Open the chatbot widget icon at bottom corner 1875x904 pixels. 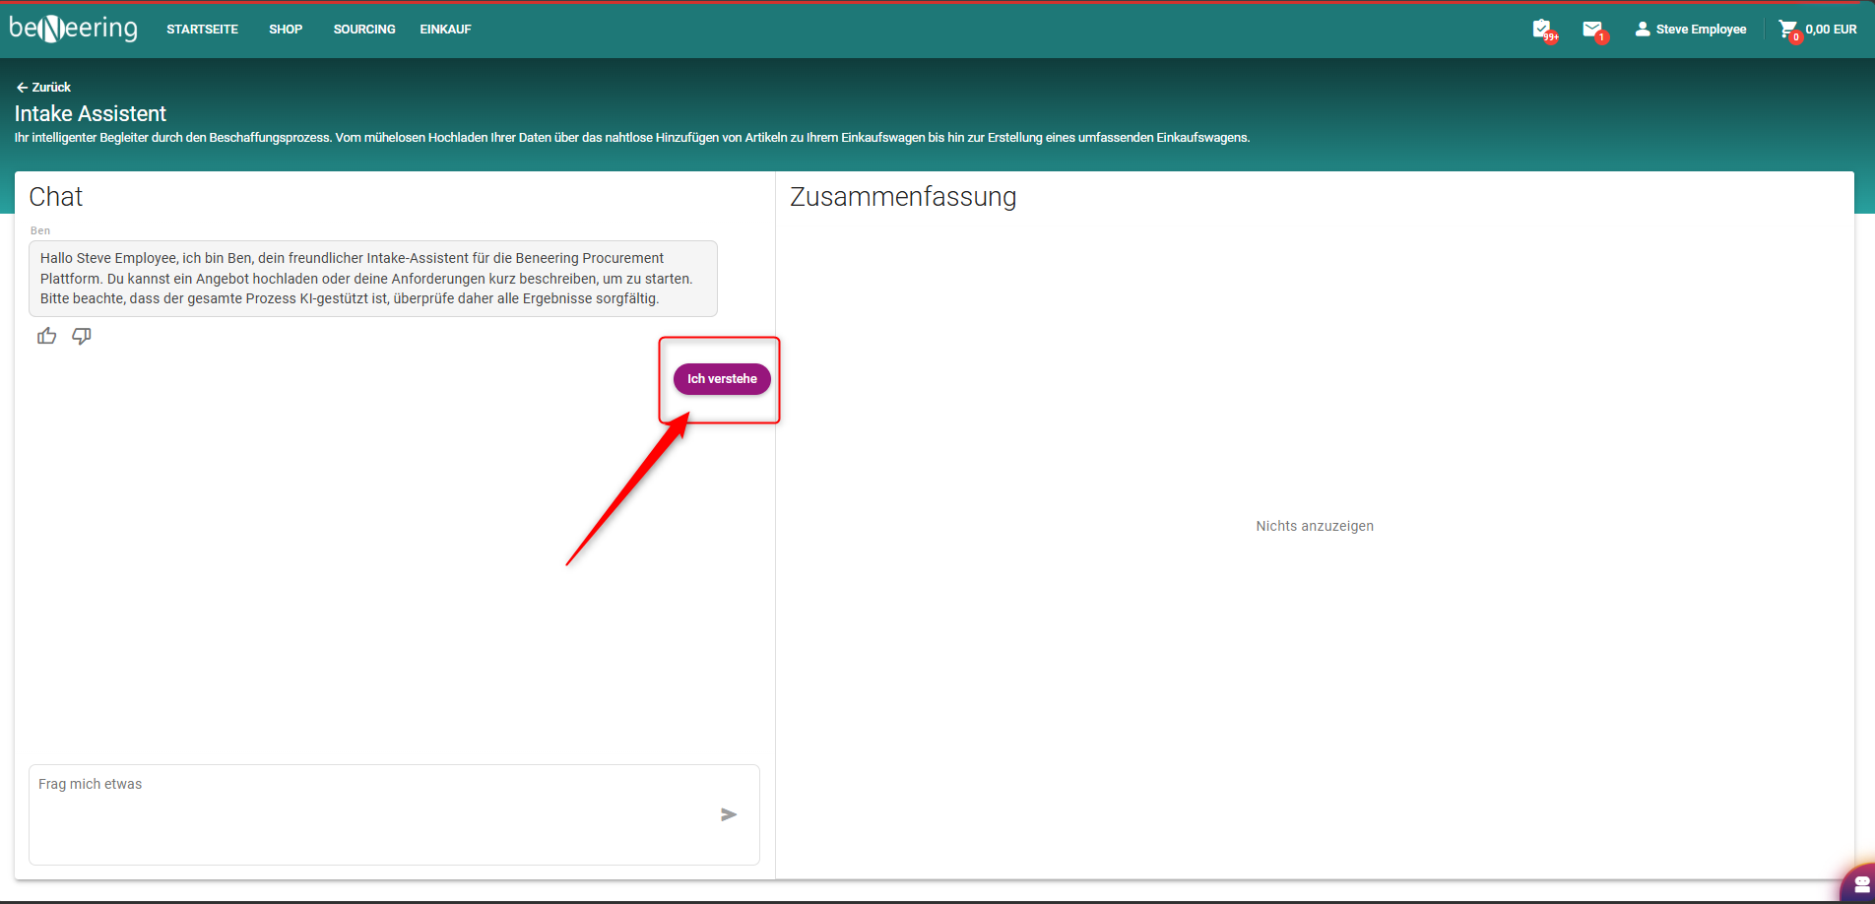(1860, 883)
